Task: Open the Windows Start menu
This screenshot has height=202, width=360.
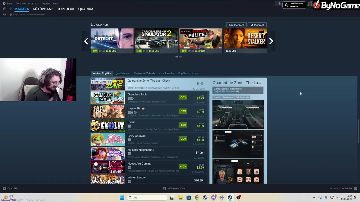Action: tap(122, 198)
